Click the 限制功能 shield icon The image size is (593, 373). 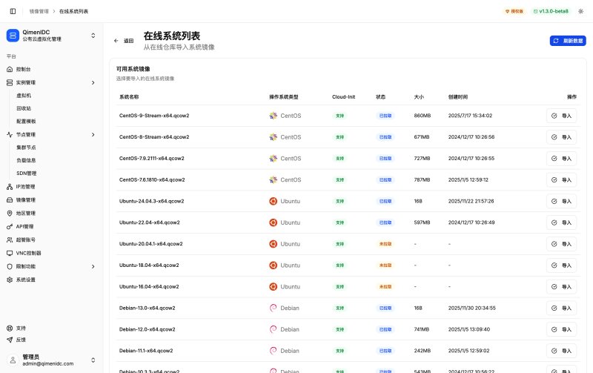point(10,267)
